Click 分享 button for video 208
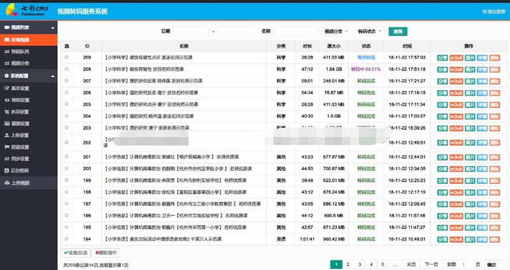This screenshot has height=270, width=510. (x=442, y=69)
